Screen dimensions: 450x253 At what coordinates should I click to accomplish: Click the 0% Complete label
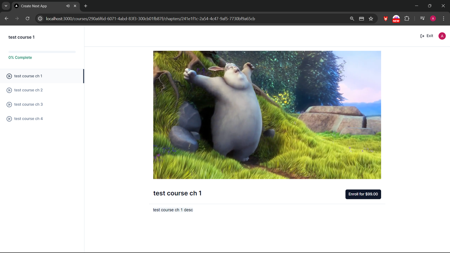tap(20, 58)
